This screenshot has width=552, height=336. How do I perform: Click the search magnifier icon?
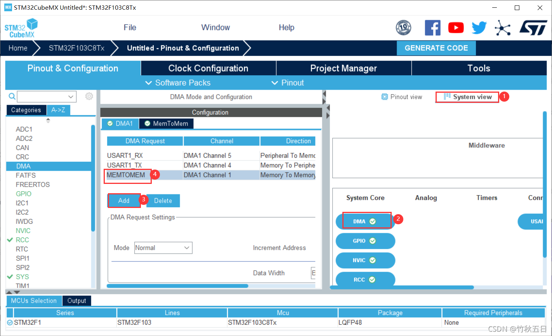click(x=12, y=96)
